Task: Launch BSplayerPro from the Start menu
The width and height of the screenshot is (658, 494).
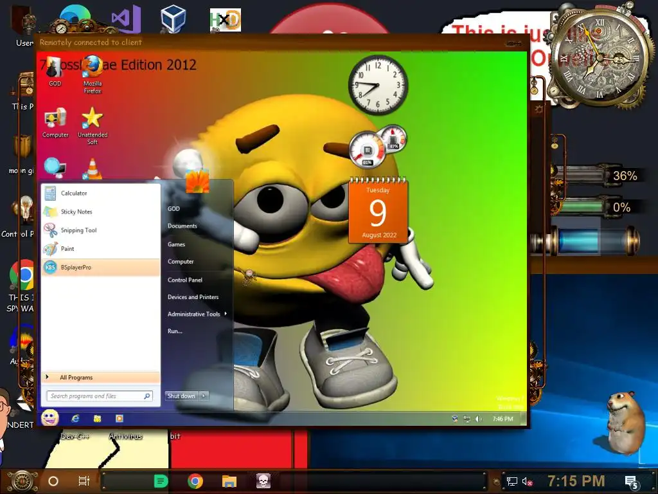Action: [x=101, y=267]
